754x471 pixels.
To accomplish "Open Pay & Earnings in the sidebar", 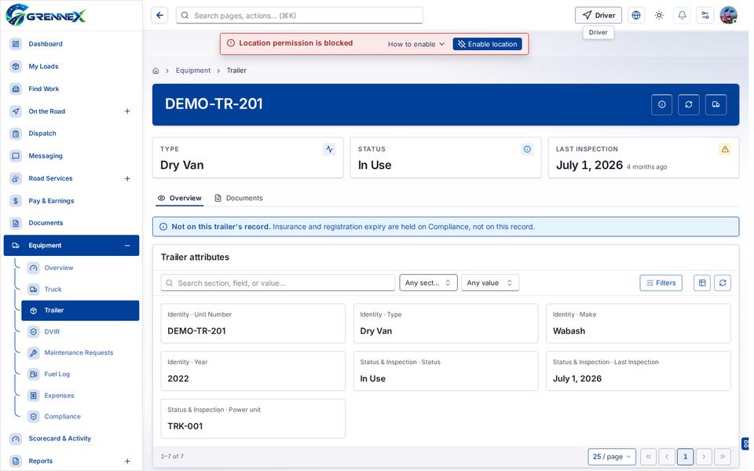I will (71, 201).
